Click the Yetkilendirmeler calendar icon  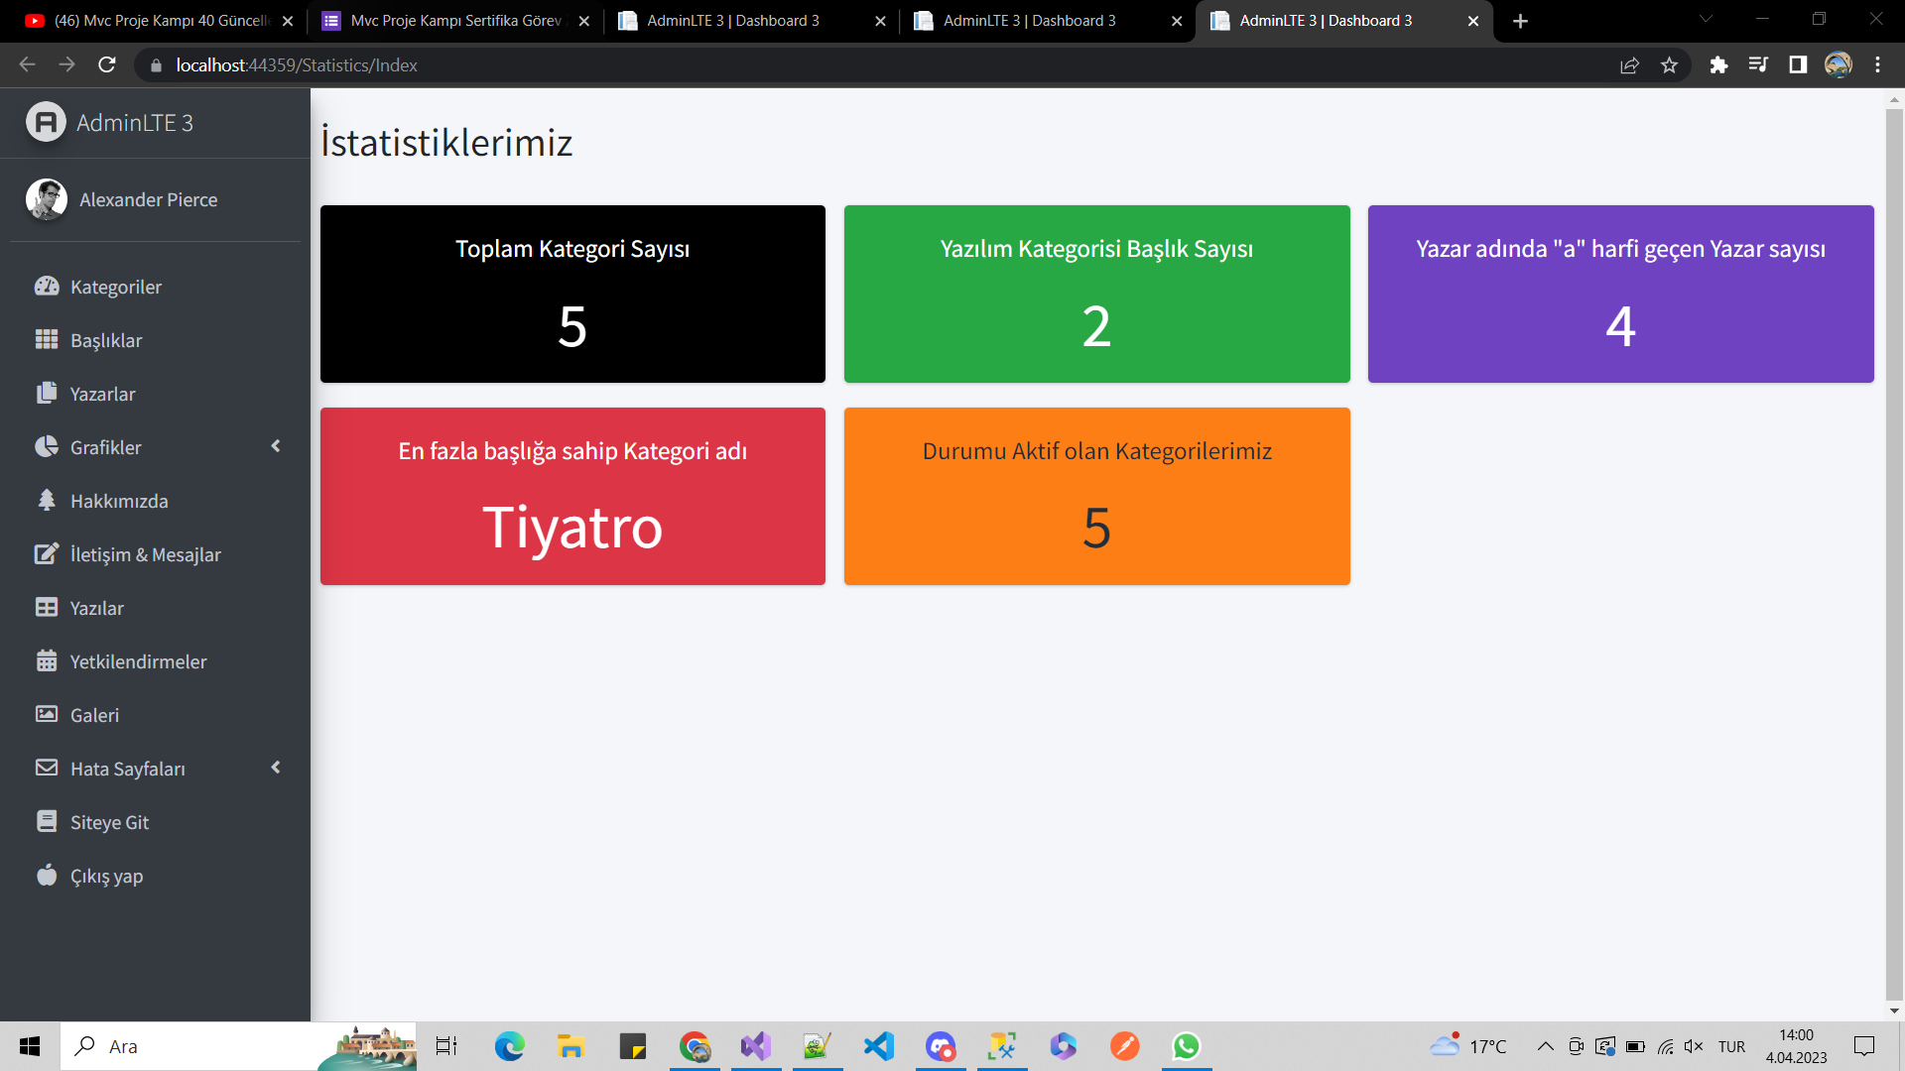47,661
